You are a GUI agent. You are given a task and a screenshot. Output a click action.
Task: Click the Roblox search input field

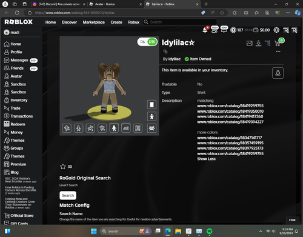180,22
